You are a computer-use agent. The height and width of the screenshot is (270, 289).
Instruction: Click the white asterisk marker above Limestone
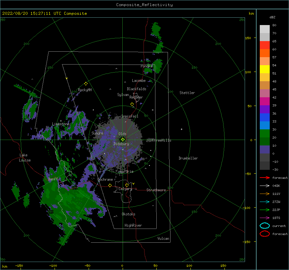click(x=61, y=121)
